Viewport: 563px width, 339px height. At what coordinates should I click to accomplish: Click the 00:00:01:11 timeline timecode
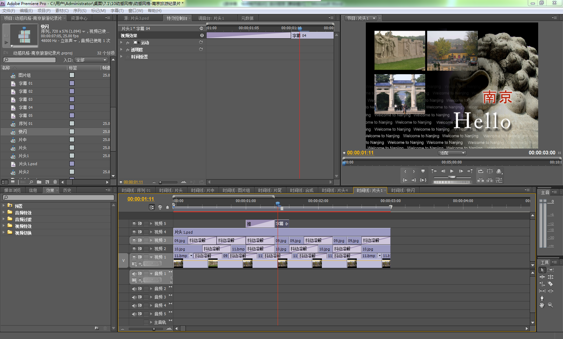click(x=140, y=199)
